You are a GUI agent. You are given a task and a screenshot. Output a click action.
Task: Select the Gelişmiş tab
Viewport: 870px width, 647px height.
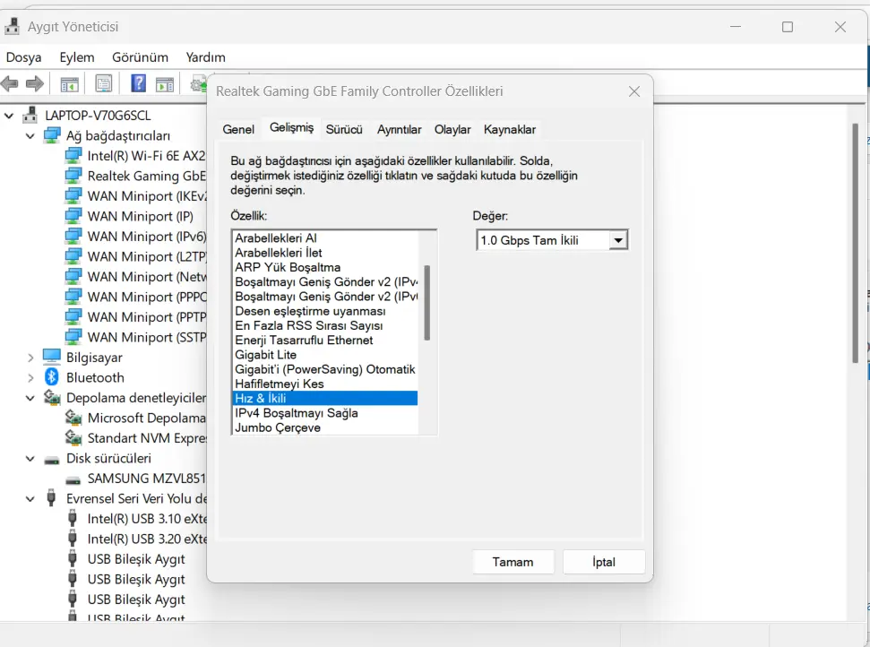[x=291, y=127]
